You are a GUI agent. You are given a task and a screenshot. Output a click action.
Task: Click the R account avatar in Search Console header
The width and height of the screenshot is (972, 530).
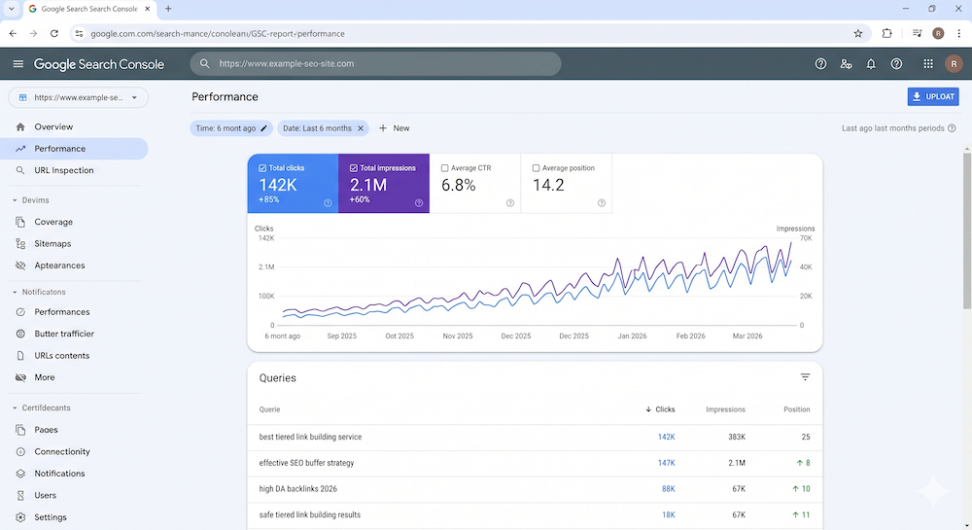tap(954, 64)
